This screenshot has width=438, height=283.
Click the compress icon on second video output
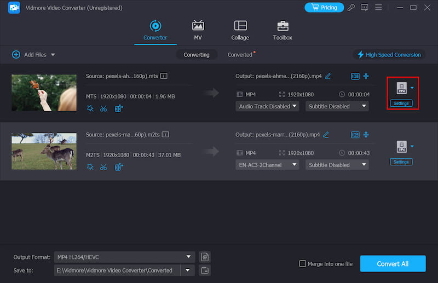click(366, 135)
